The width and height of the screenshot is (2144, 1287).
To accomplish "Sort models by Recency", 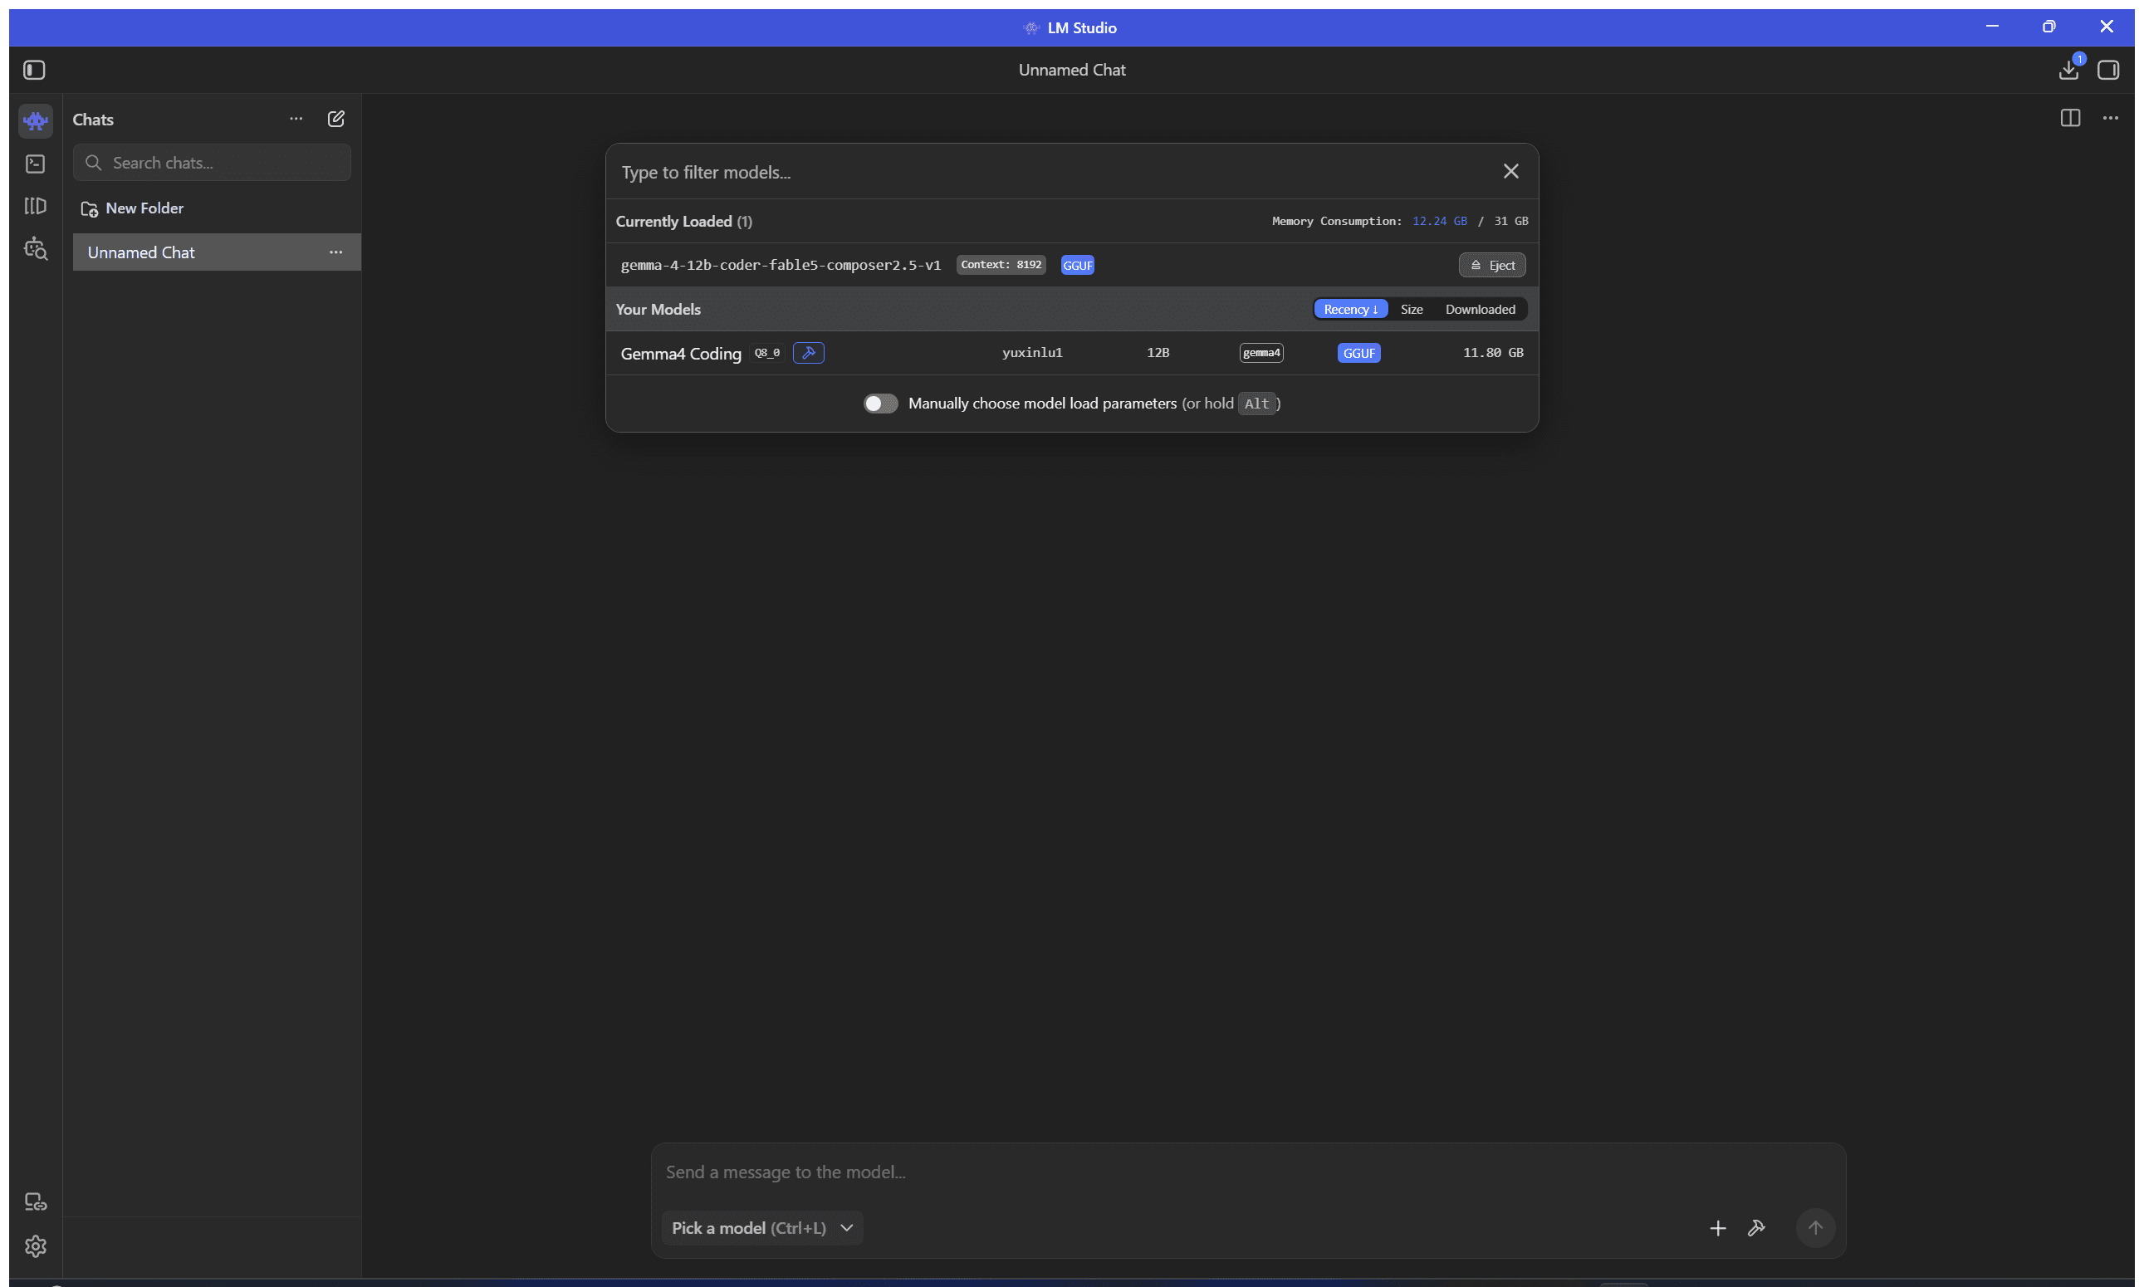I will point(1350,310).
